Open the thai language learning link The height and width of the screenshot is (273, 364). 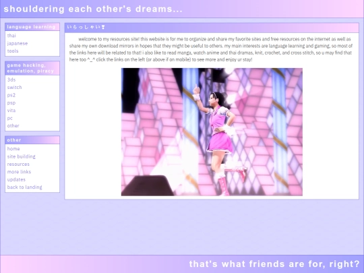tap(11, 36)
